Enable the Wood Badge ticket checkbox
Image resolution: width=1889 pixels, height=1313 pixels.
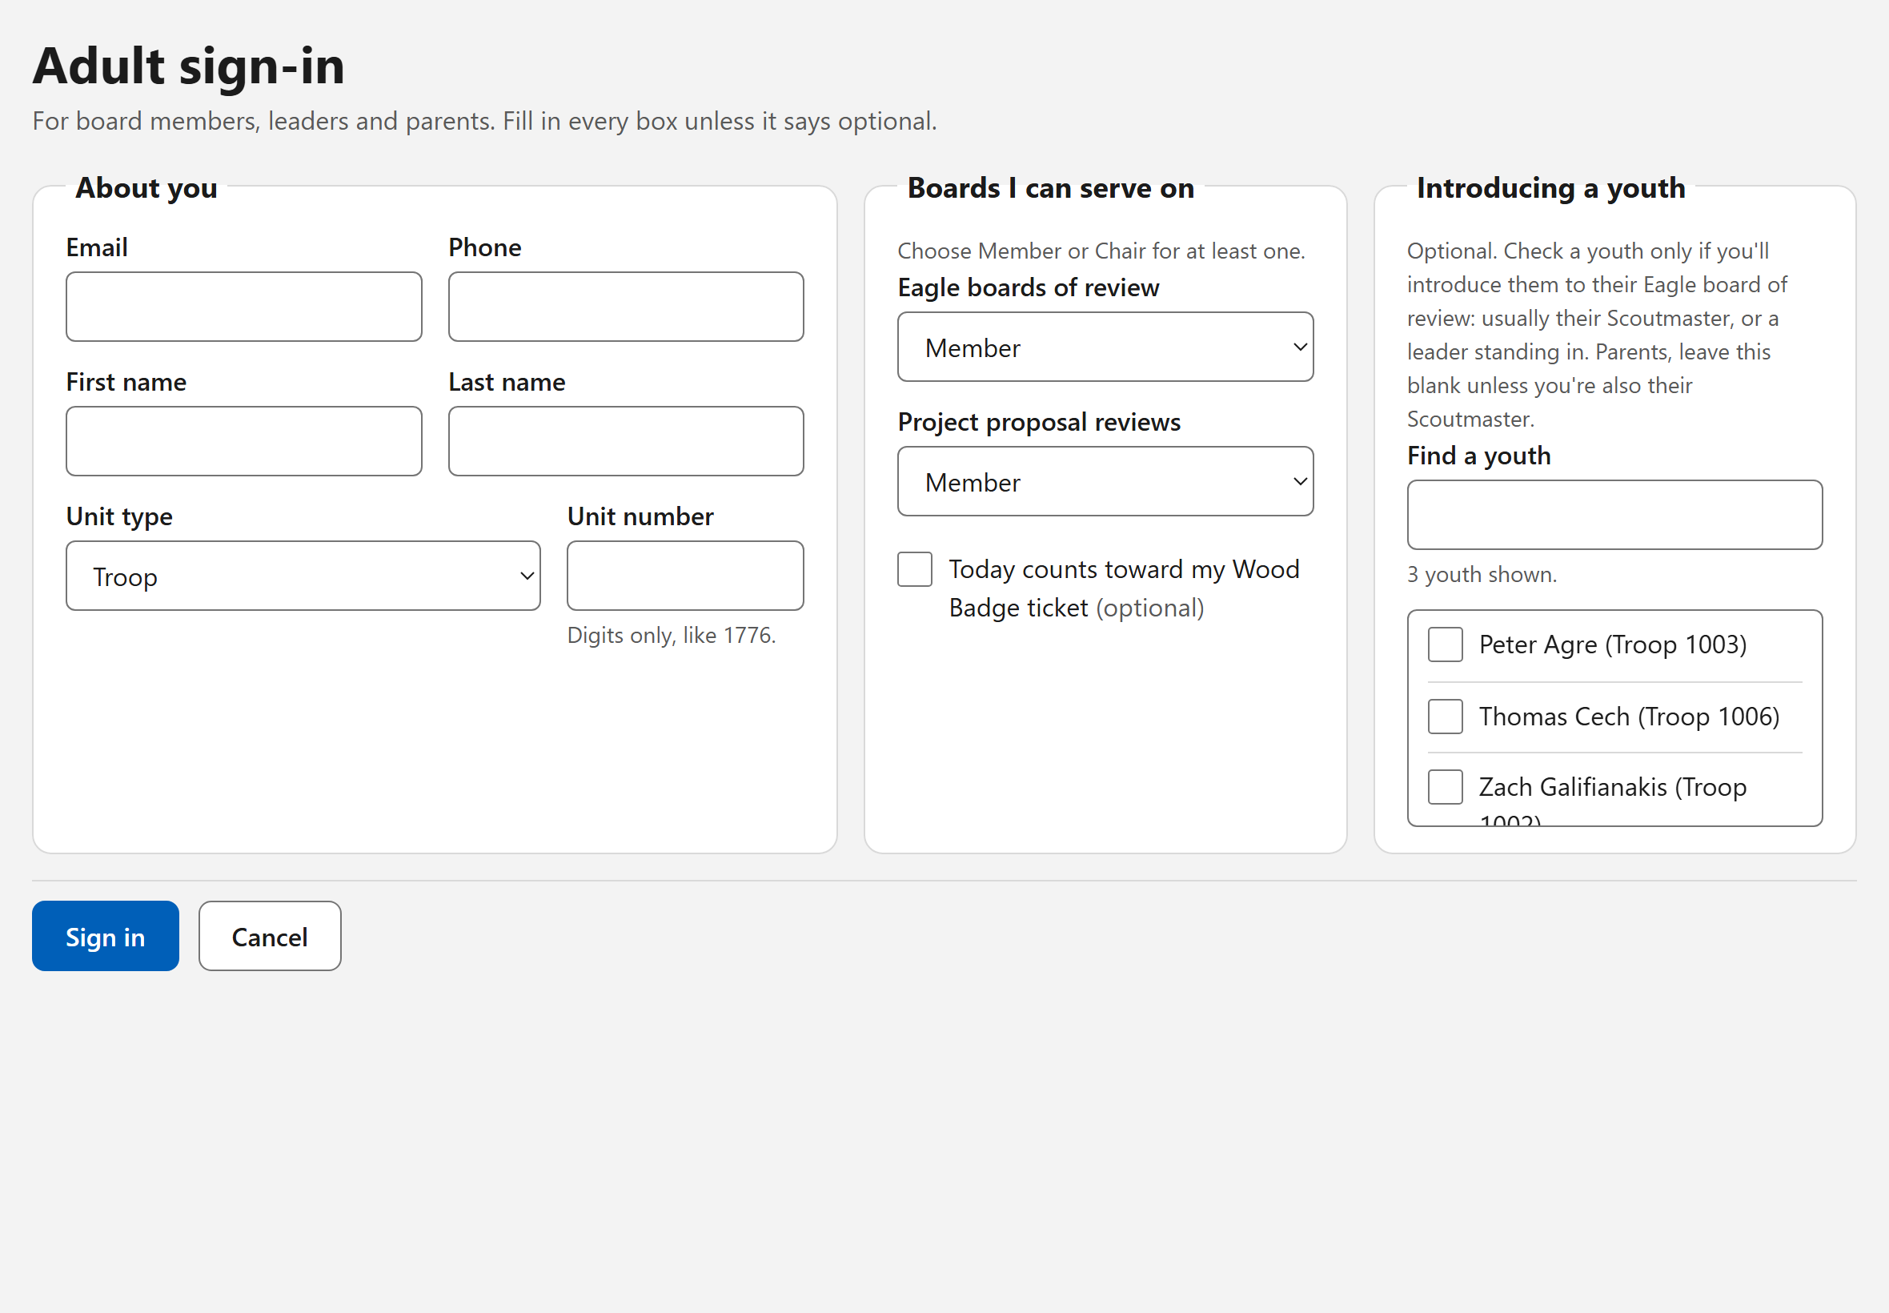click(x=914, y=569)
